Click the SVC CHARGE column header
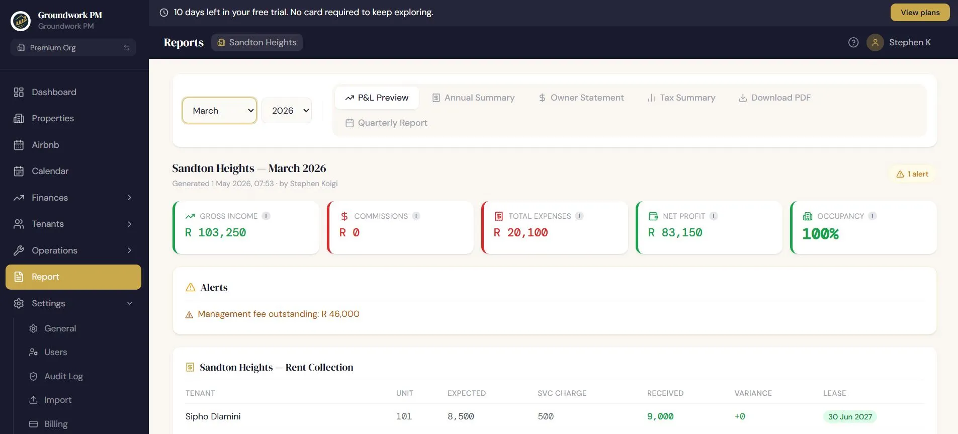The height and width of the screenshot is (434, 958). coord(562,393)
